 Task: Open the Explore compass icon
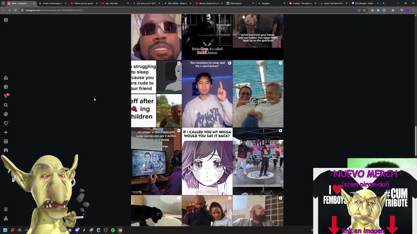6,114
